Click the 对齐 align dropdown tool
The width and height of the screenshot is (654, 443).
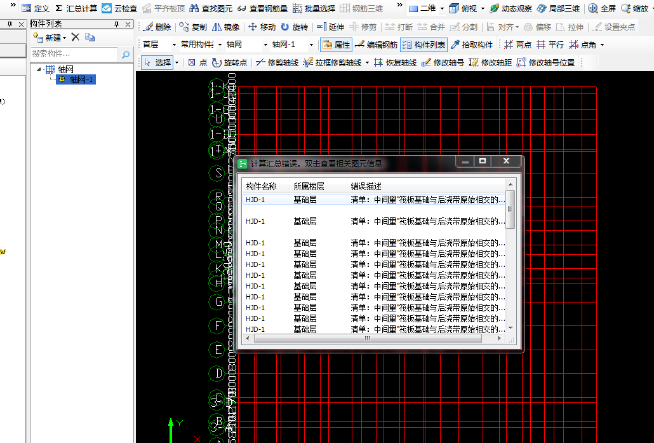(x=503, y=27)
